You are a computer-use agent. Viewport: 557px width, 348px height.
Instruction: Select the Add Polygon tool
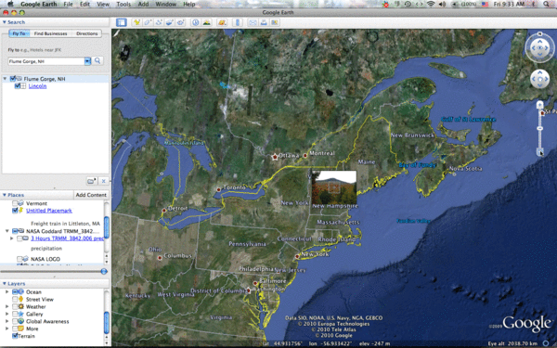(148, 22)
